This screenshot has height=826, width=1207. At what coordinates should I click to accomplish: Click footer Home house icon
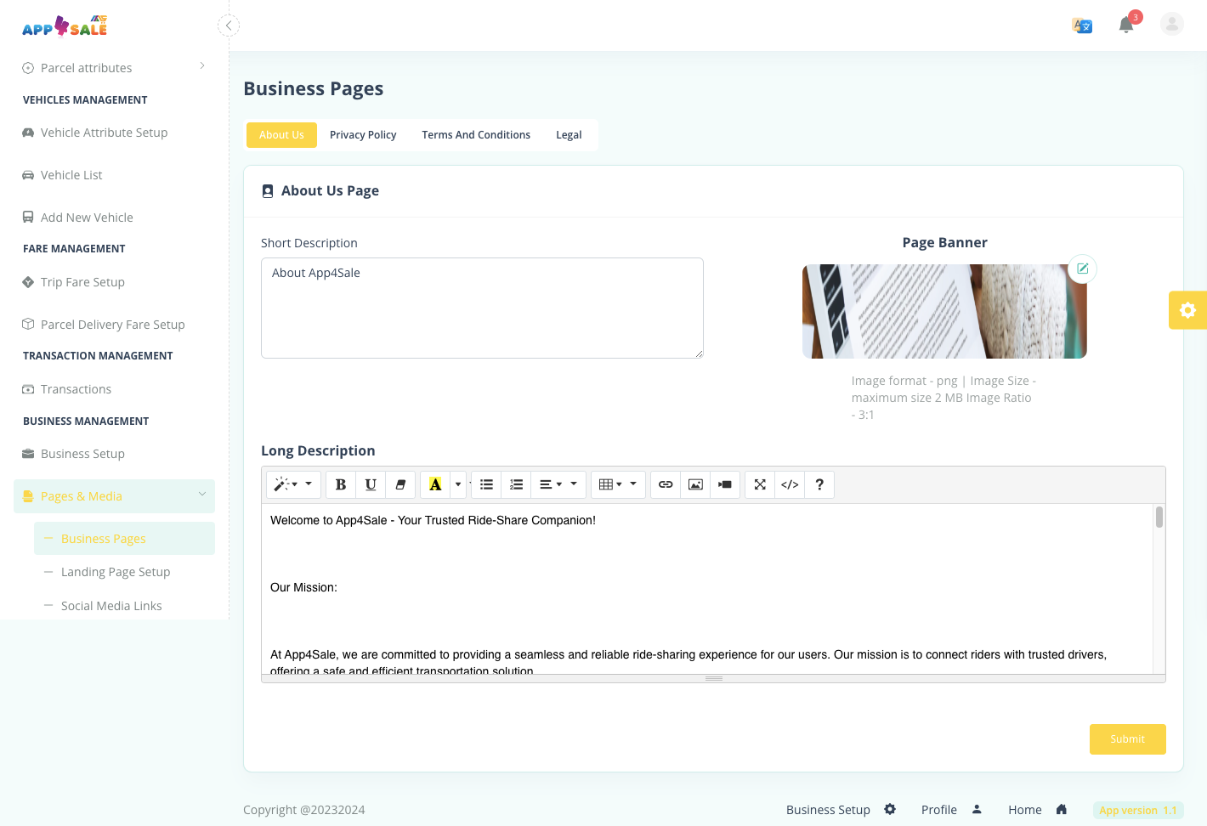[x=1062, y=809]
